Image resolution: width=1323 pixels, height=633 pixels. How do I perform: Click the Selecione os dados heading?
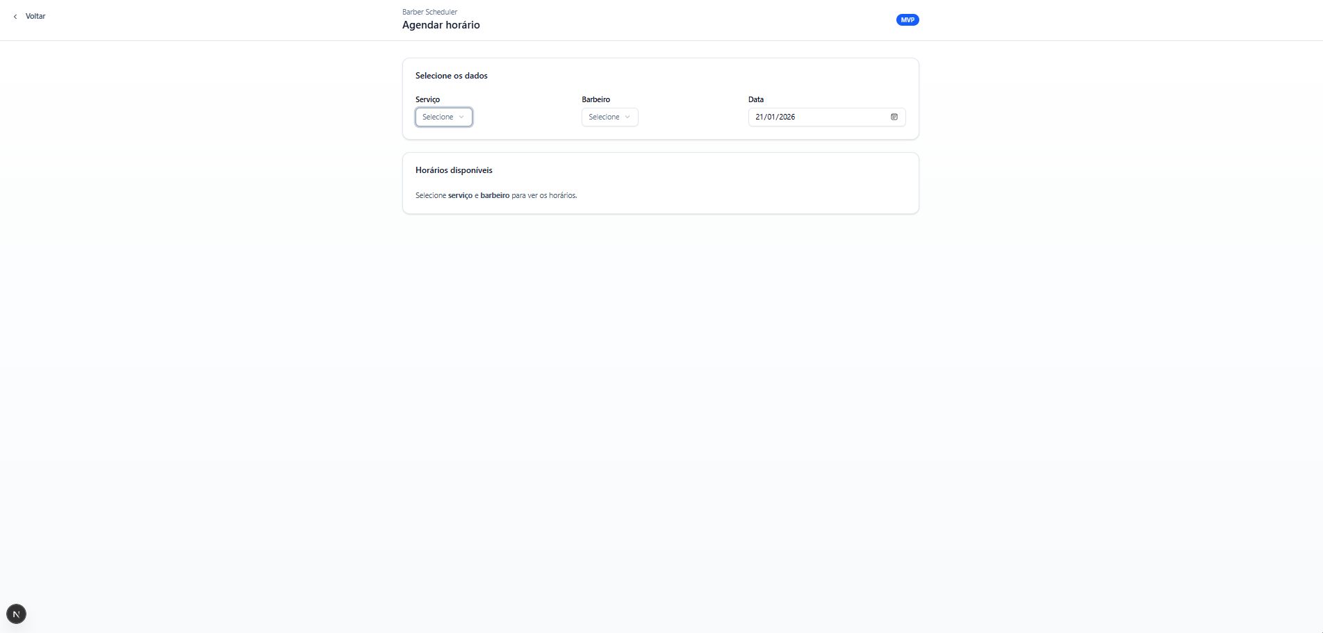point(451,76)
